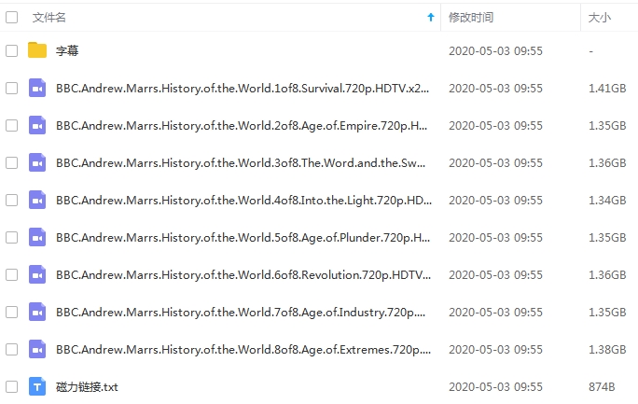Click video icon of 2of8.Age.of.Empire file

(x=37, y=125)
